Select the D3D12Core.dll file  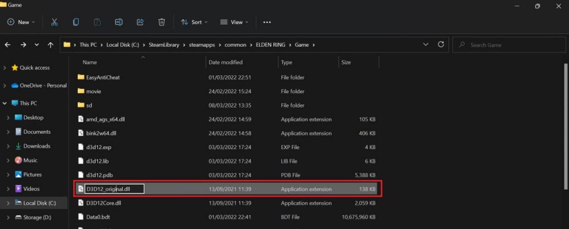coord(103,203)
